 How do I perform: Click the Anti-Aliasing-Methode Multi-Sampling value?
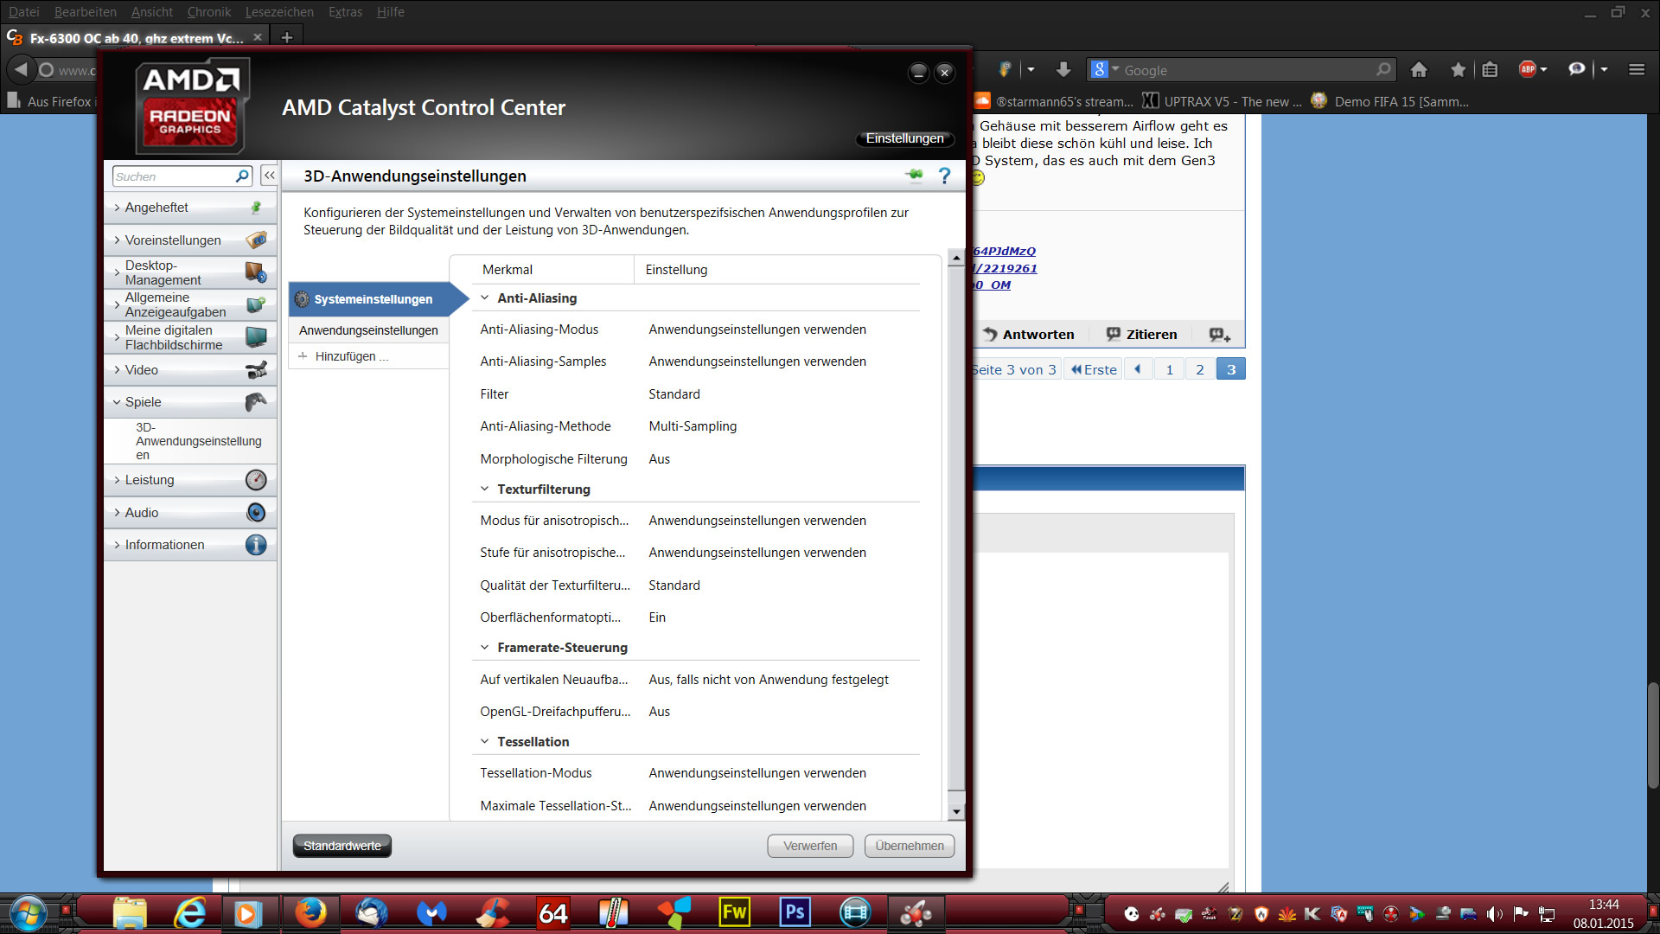tap(693, 426)
